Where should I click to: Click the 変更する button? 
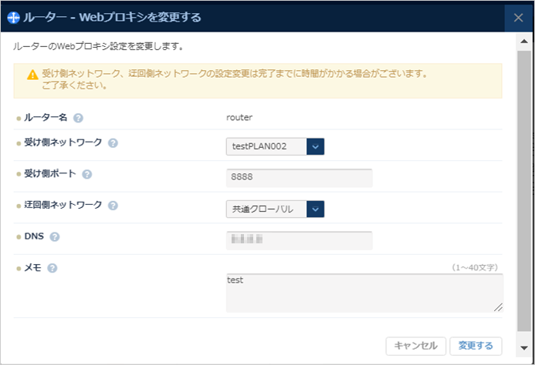point(476,346)
